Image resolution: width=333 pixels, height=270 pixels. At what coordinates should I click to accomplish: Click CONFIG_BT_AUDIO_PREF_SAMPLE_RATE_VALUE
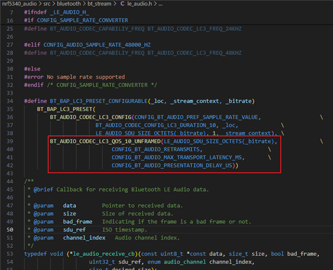pyautogui.click(x=196, y=117)
